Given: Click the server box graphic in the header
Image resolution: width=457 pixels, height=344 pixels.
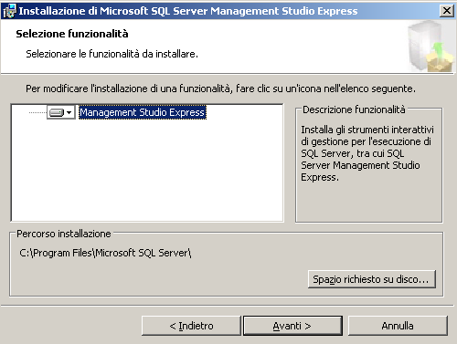Looking at the screenshot, I should 430,47.
